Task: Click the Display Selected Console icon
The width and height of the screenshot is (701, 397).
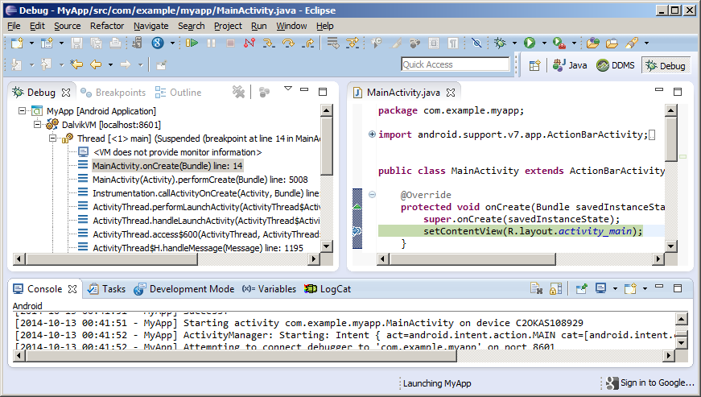Action: click(x=600, y=289)
